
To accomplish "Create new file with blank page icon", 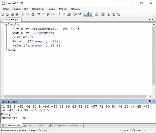I will 2,14.
